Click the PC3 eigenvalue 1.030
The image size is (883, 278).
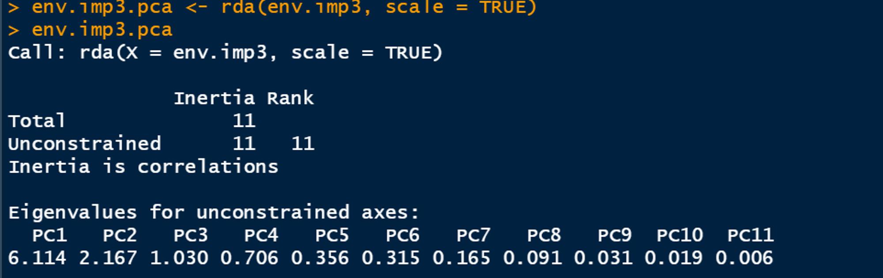pyautogui.click(x=179, y=258)
